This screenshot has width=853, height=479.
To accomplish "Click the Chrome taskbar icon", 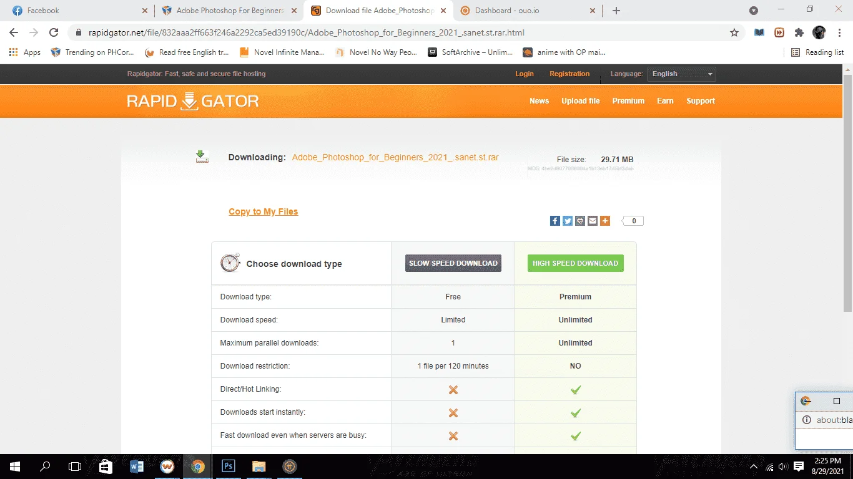I will [197, 466].
